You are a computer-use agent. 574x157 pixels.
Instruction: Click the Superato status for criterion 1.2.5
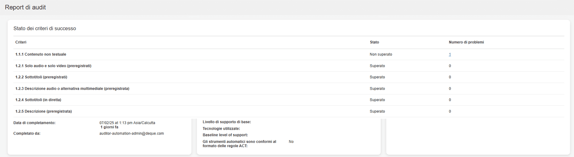(377, 111)
